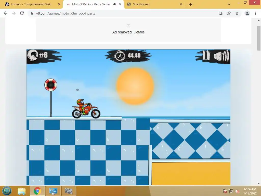Switch to the Site Blocked tab
The image size is (261, 196).
[141, 4]
